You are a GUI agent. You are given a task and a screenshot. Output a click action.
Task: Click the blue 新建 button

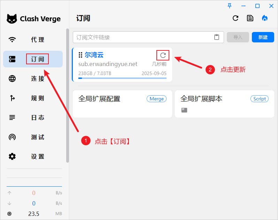(263, 37)
